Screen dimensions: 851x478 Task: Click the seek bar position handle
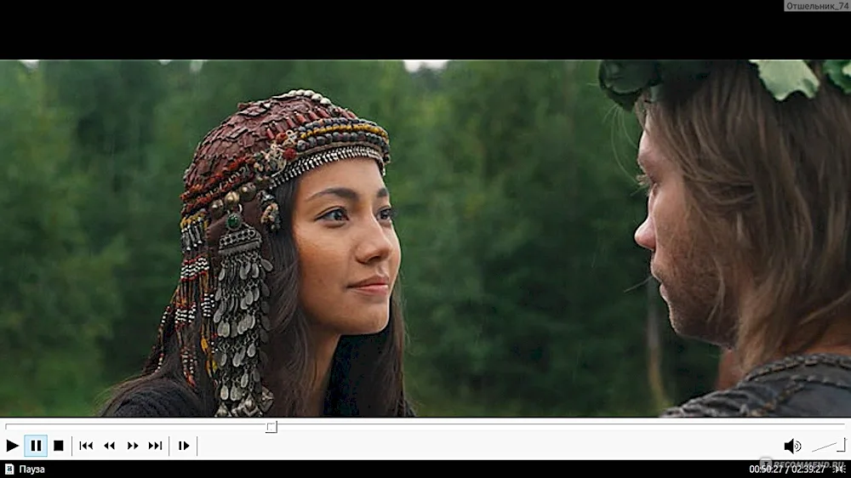click(x=271, y=427)
